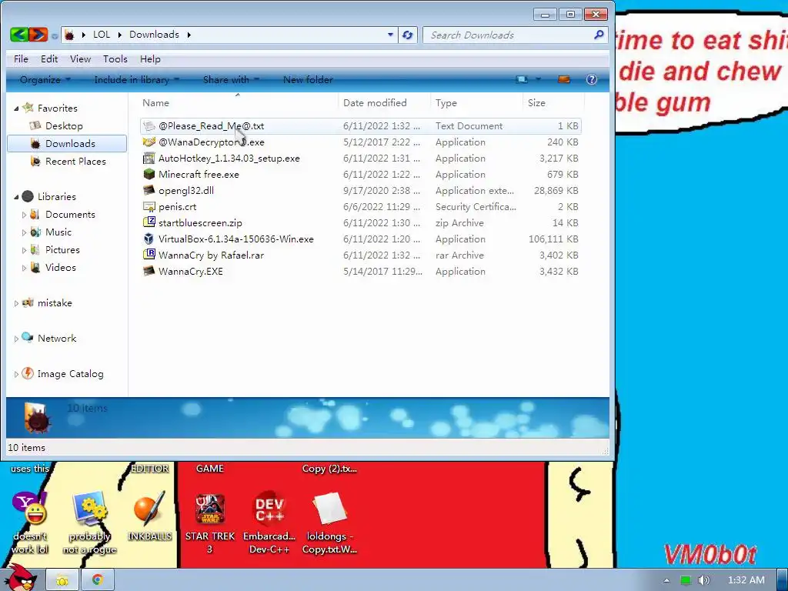788x591 pixels.
Task: Click the startbluescreen.zip archive icon
Action: click(149, 222)
